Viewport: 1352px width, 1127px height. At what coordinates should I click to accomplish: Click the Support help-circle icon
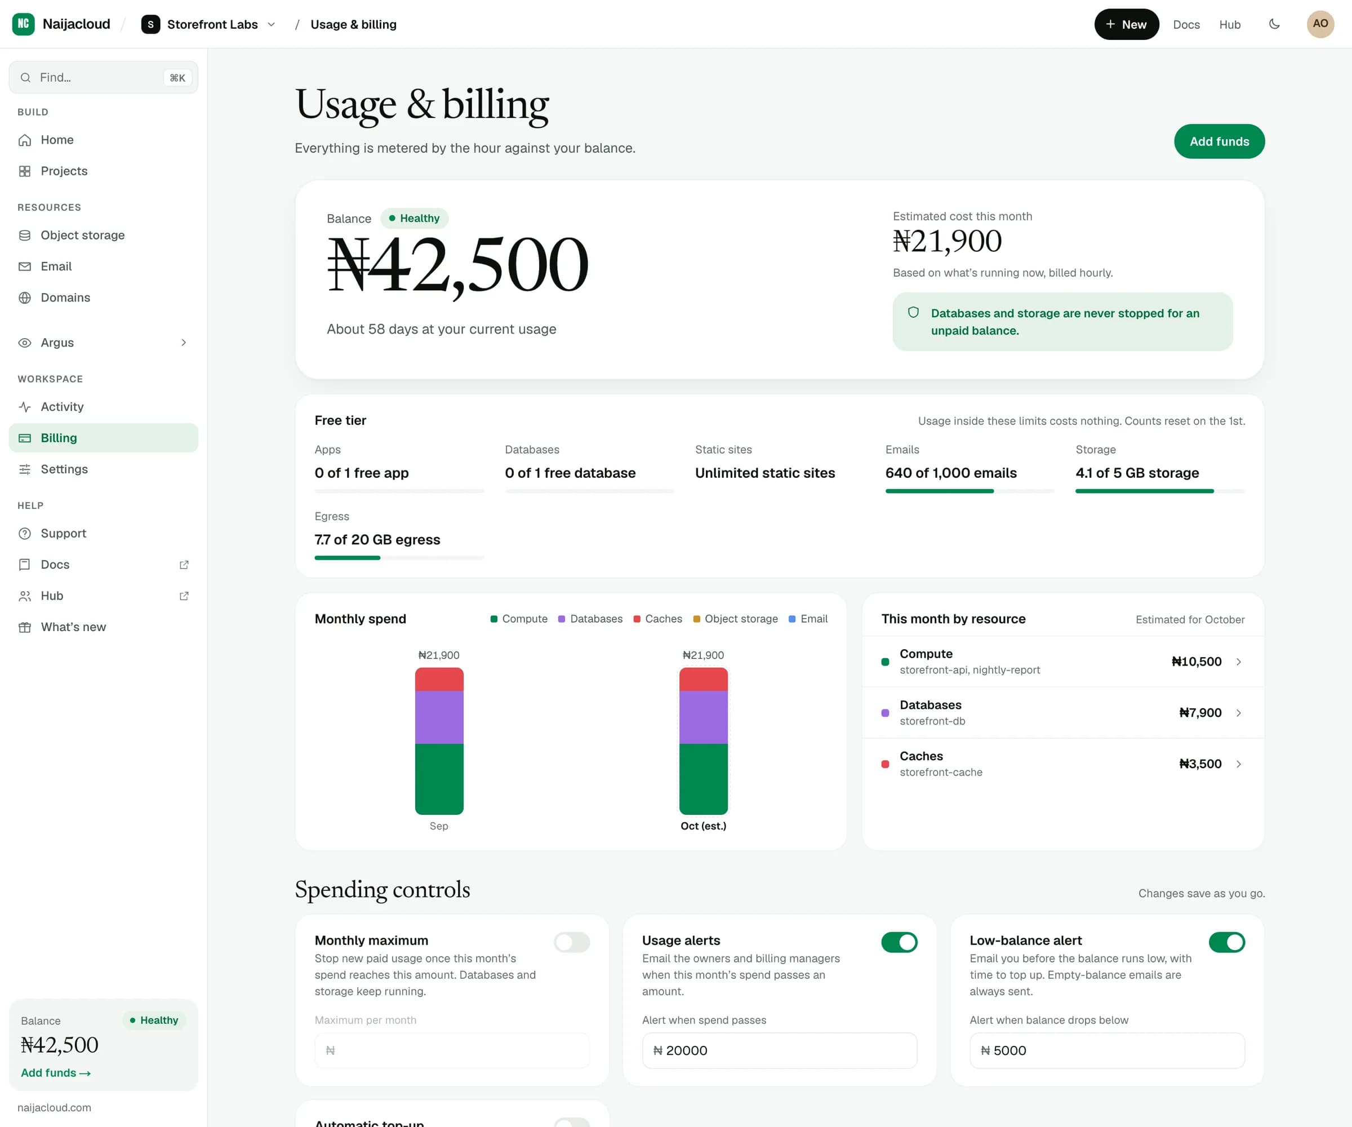[24, 533]
